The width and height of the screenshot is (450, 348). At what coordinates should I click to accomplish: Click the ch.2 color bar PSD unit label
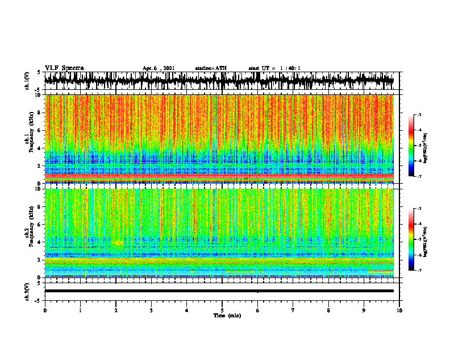tap(426, 242)
